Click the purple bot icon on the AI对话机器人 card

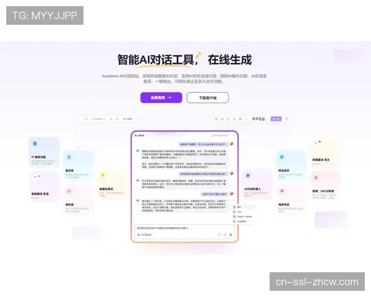tap(248, 176)
